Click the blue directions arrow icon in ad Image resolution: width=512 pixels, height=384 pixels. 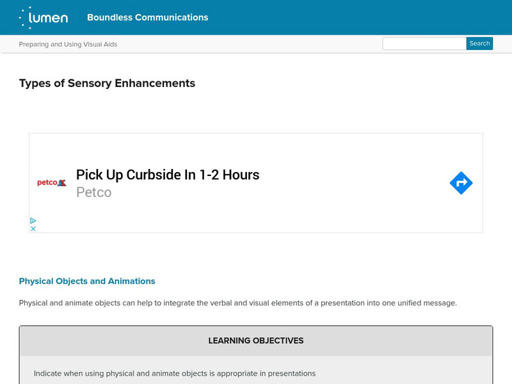coord(461,183)
